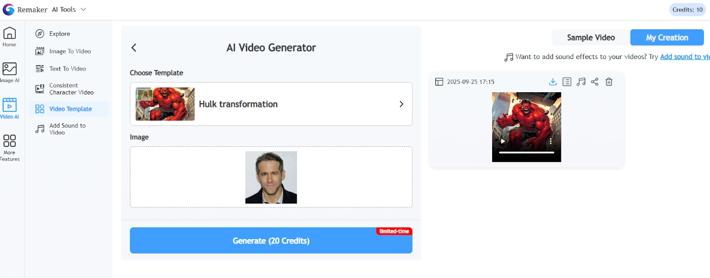
Task: Open video player more options
Action: 551,141
